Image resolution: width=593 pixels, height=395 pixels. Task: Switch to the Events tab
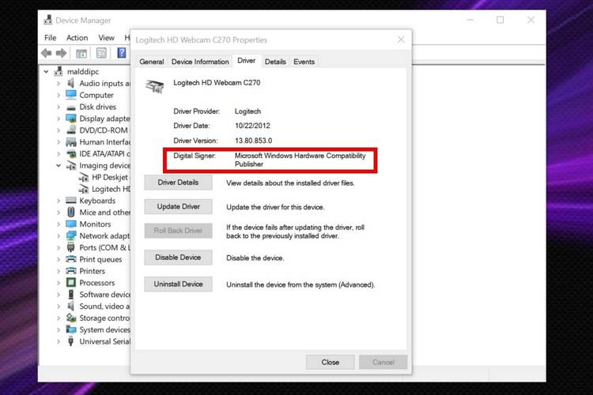coord(304,62)
